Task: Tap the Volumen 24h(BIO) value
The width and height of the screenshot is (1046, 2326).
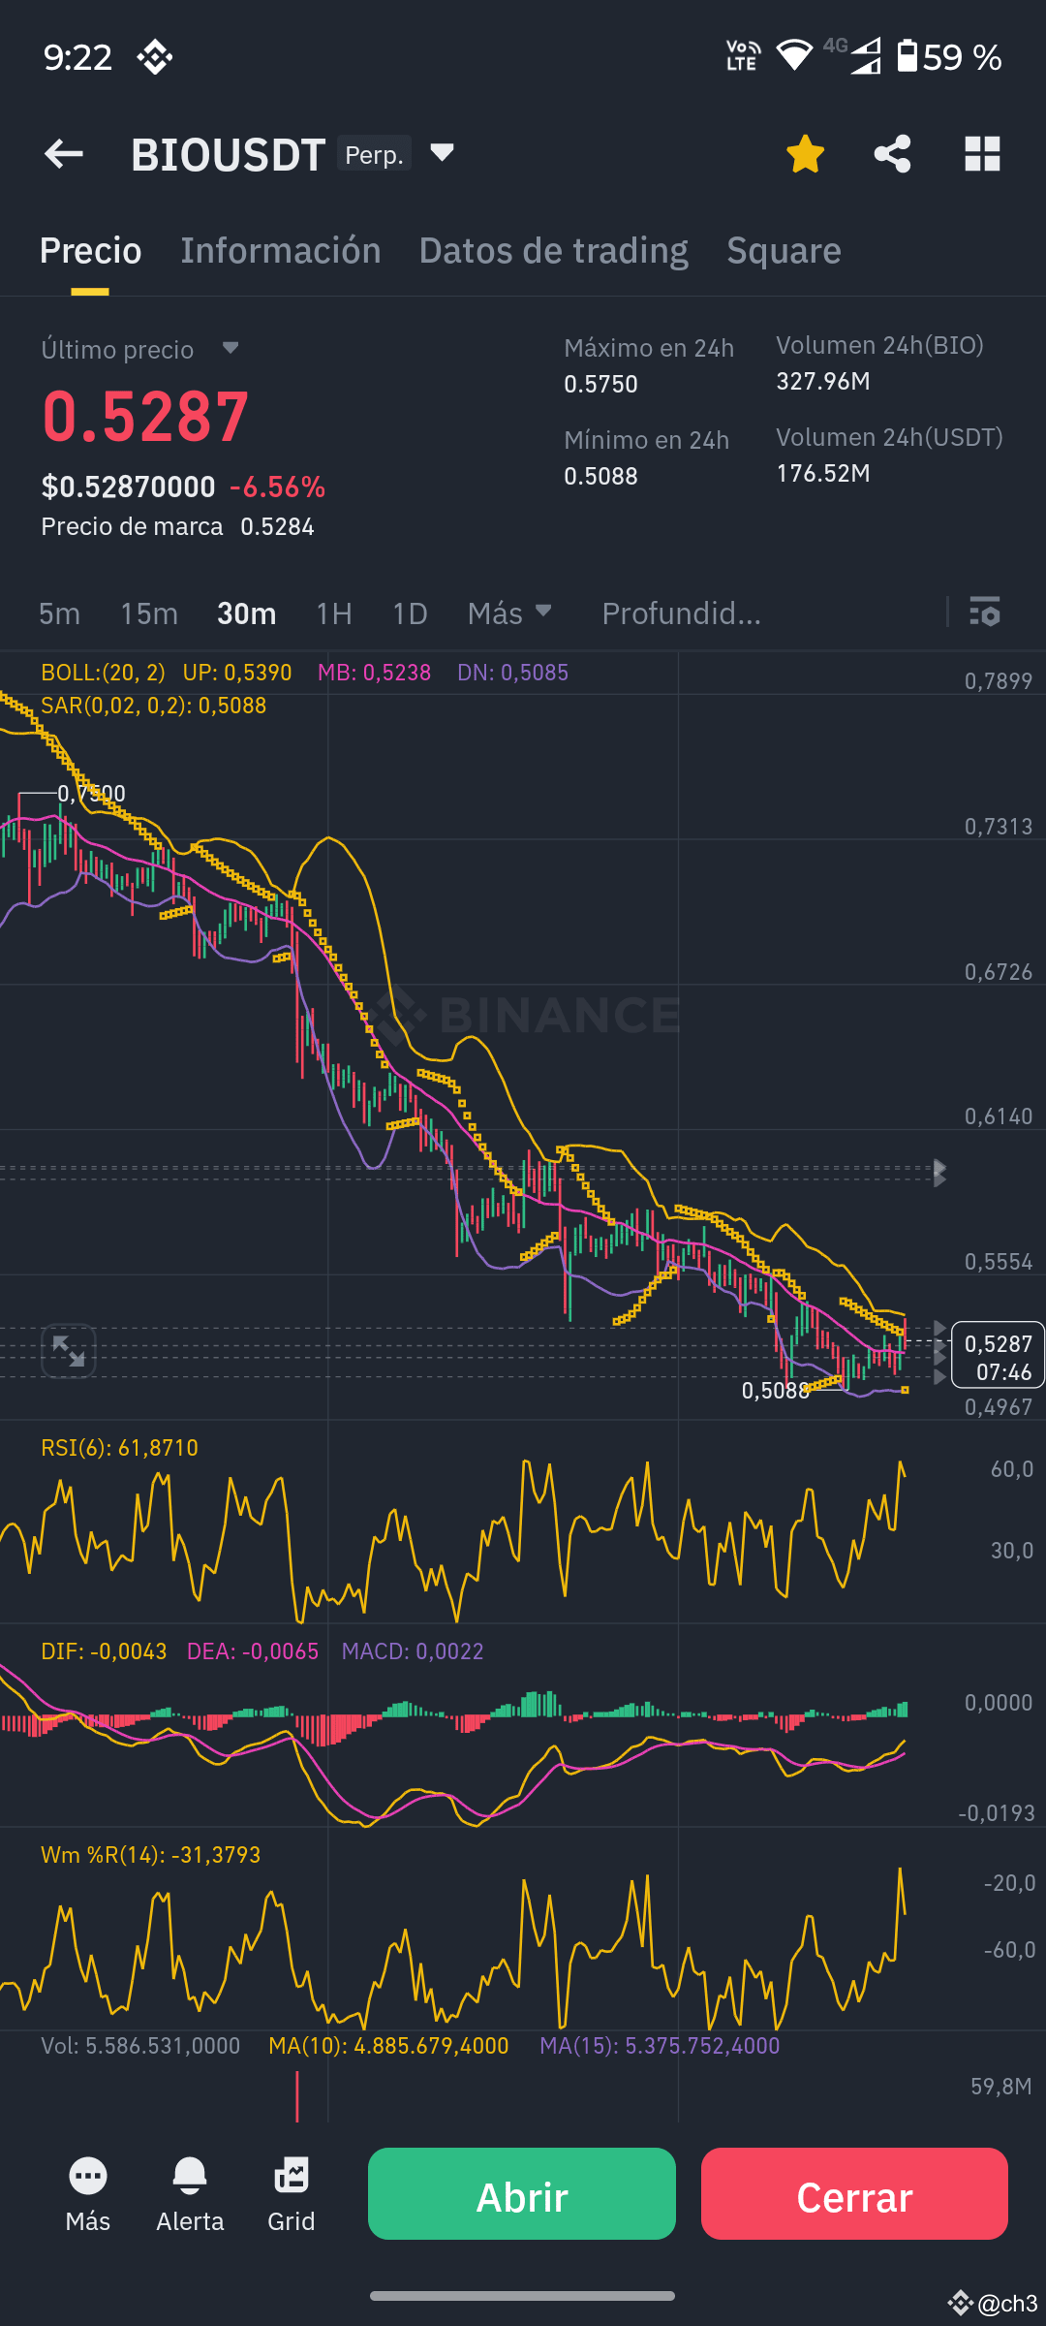Action: 823,382
